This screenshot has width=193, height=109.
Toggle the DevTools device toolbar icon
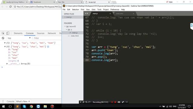coord(8,33)
